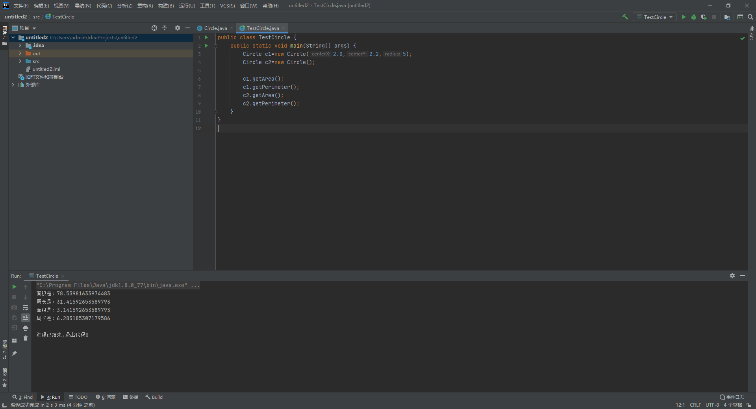The image size is (756, 409).
Task: Collapse all in project panel
Action: 165,28
